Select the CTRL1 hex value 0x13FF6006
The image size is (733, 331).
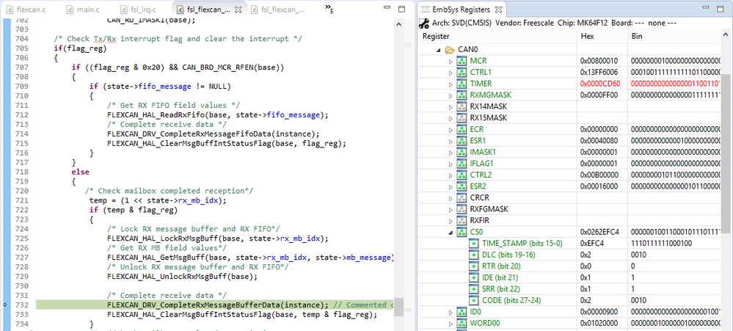[599, 73]
